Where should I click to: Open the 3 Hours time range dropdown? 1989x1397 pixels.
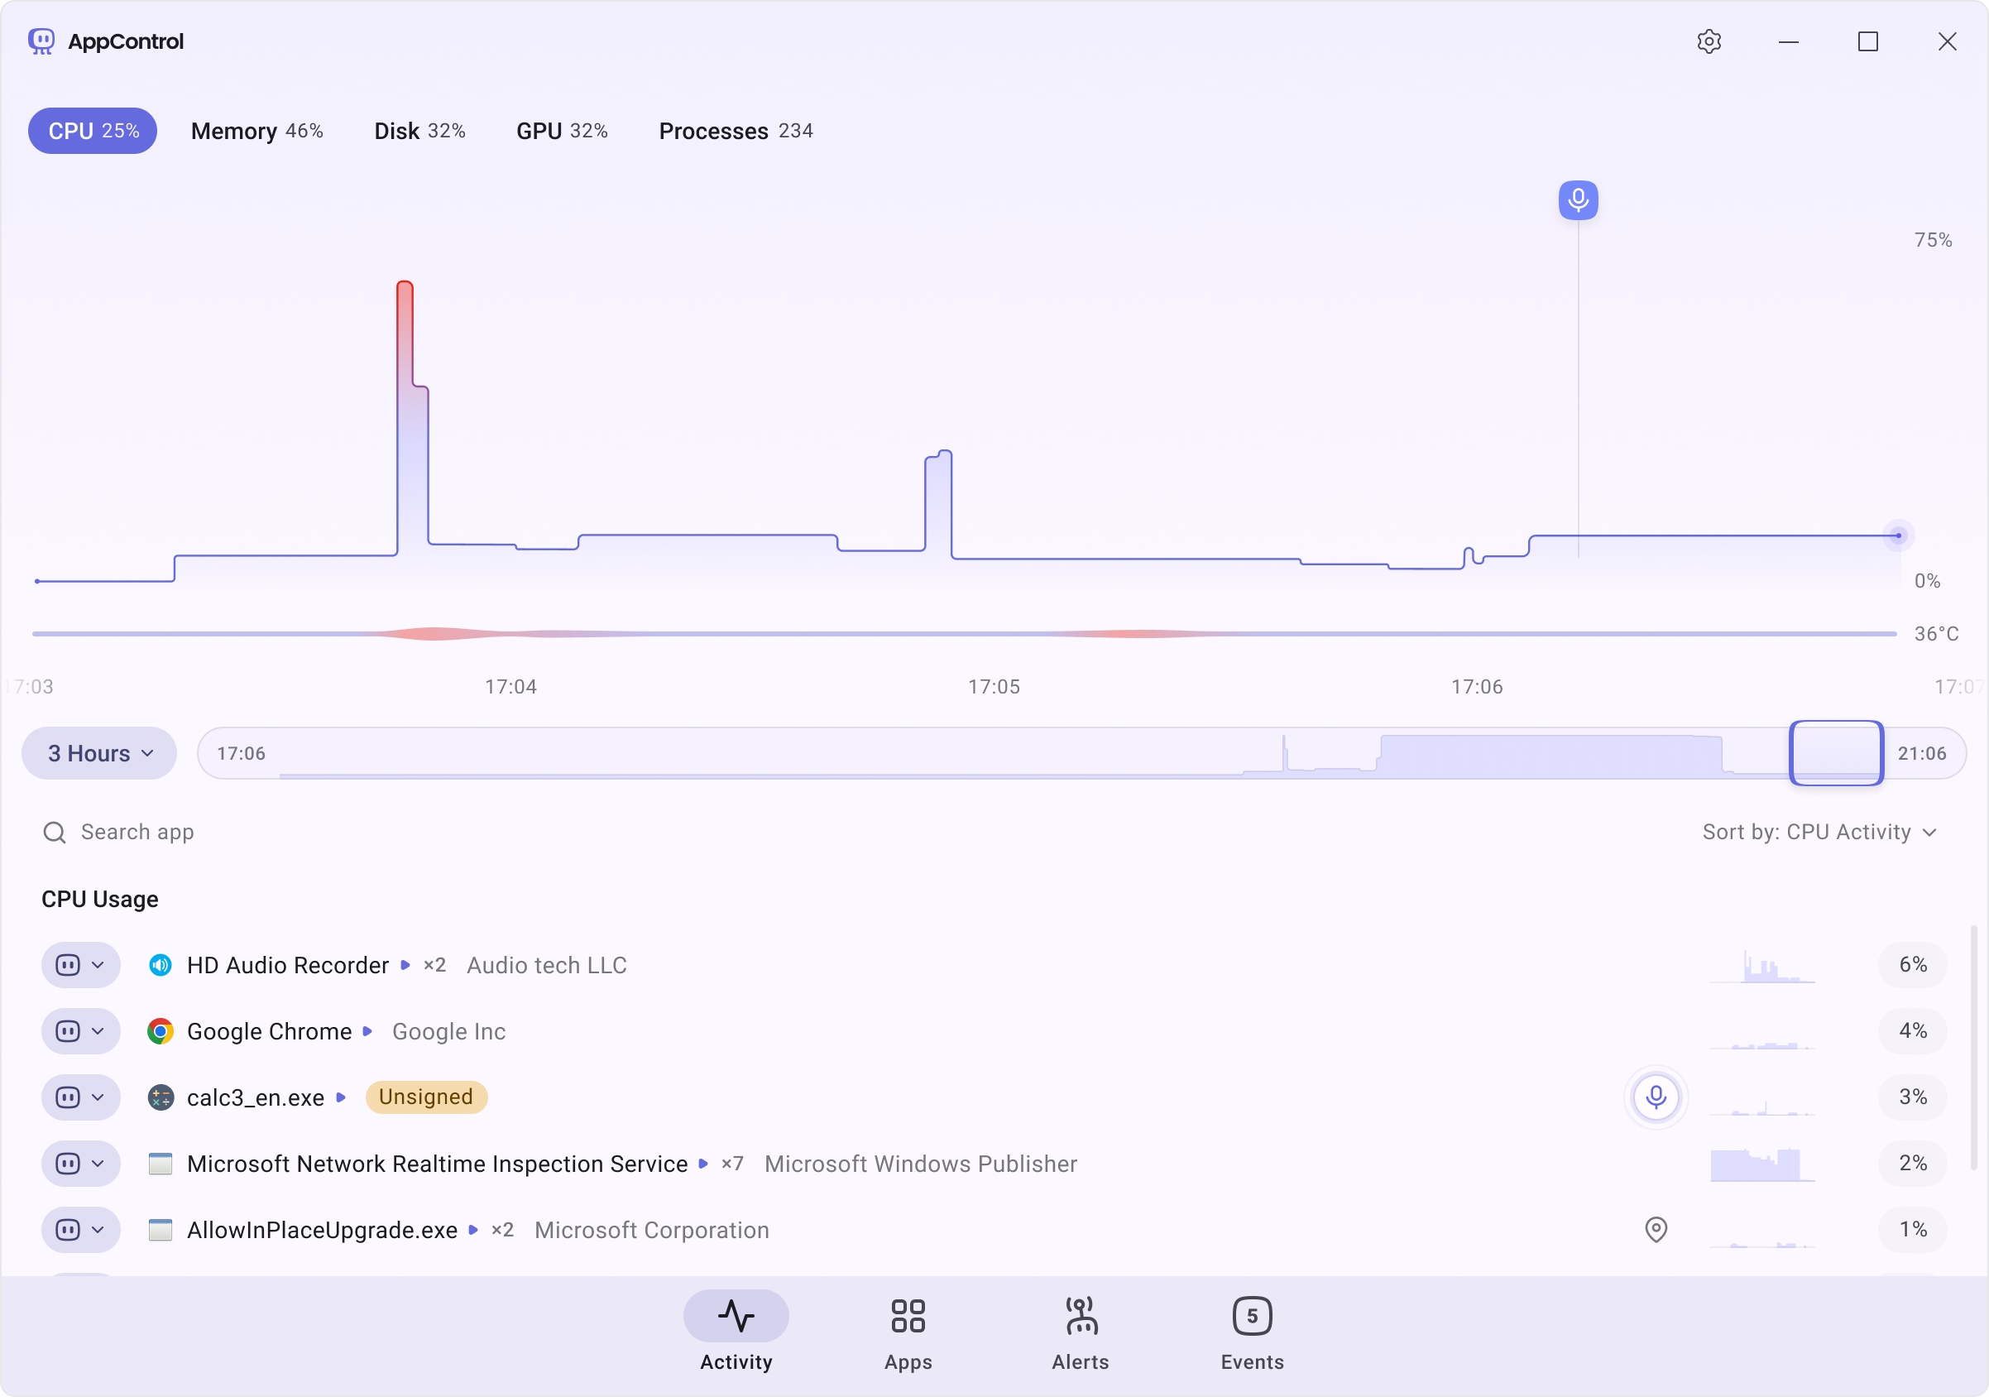tap(98, 753)
